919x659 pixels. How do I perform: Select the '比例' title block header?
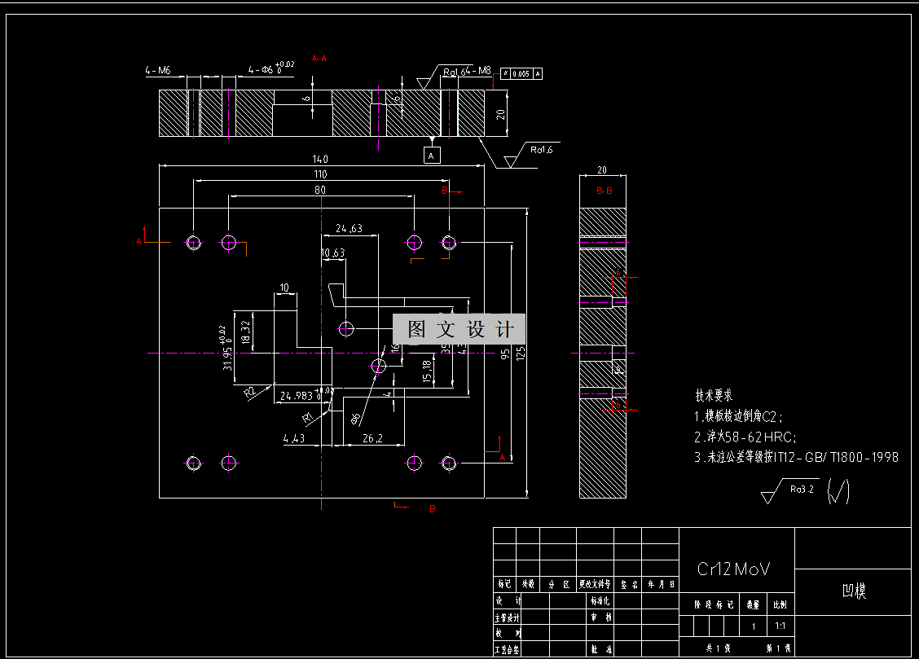pos(780,604)
